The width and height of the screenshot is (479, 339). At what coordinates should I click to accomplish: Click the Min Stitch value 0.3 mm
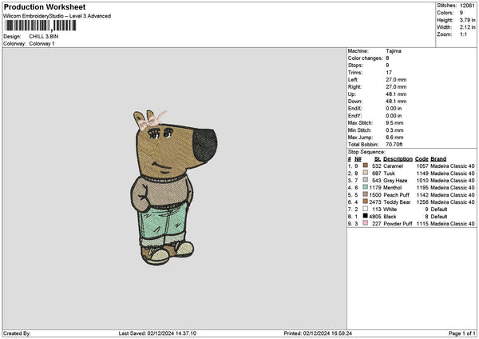[394, 130]
